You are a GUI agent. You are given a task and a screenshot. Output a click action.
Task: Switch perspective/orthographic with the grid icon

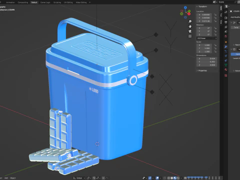coord(190,36)
